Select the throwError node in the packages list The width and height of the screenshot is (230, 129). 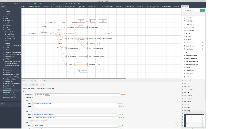point(190,74)
